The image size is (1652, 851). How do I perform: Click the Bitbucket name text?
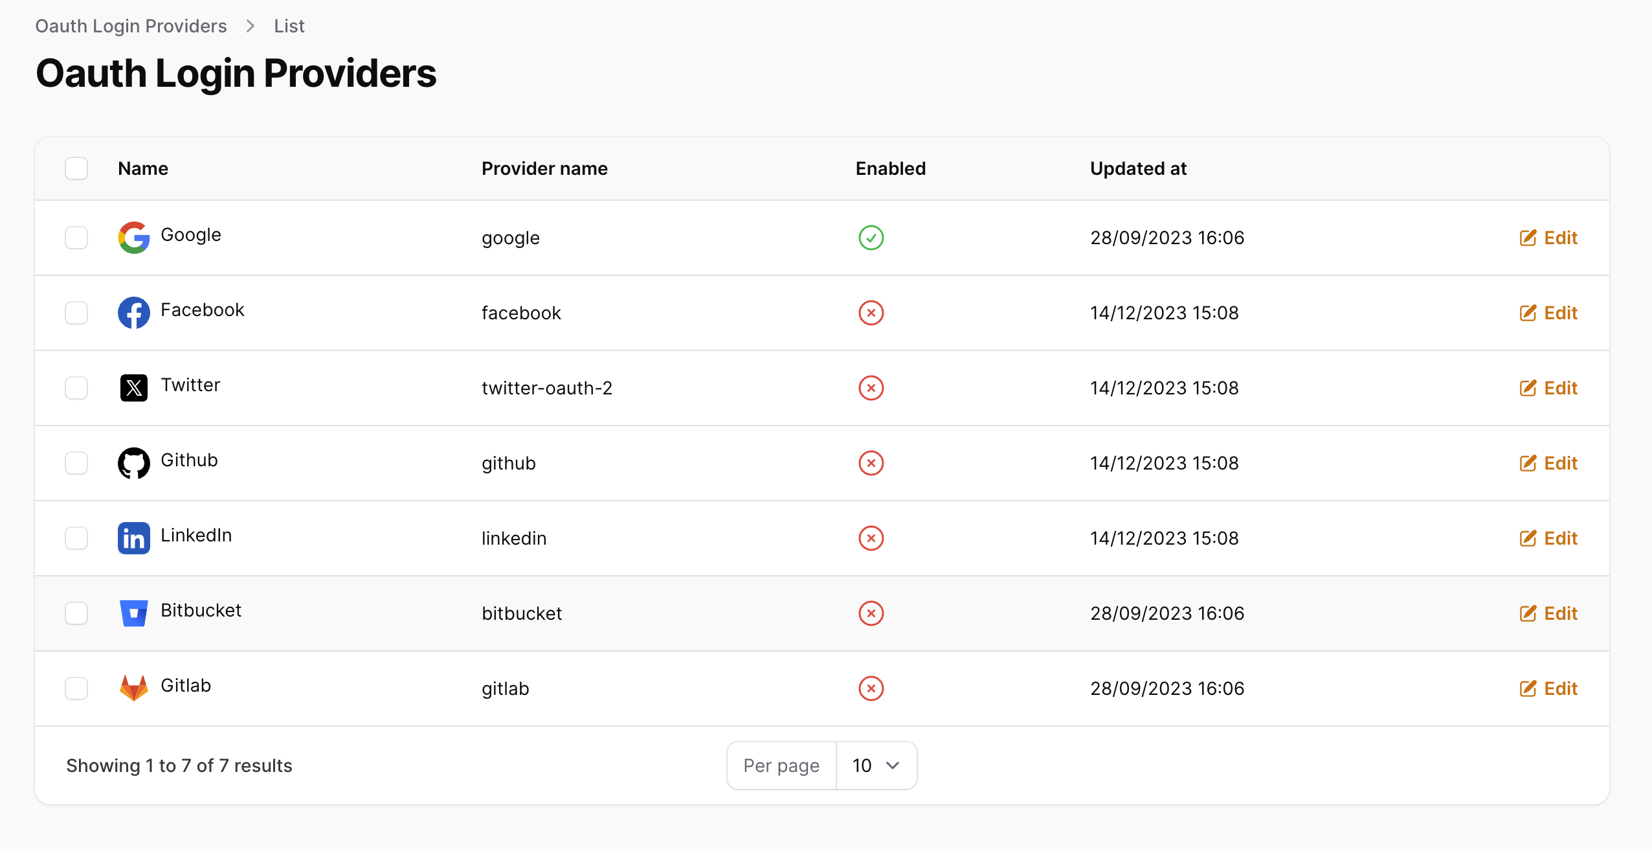coord(201,610)
